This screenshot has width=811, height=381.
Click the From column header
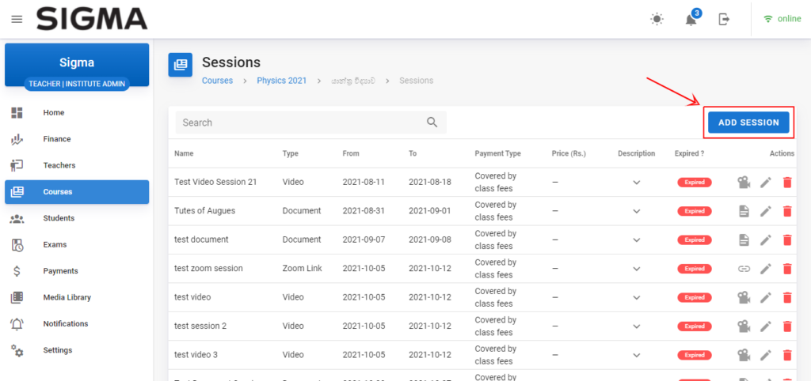351,153
